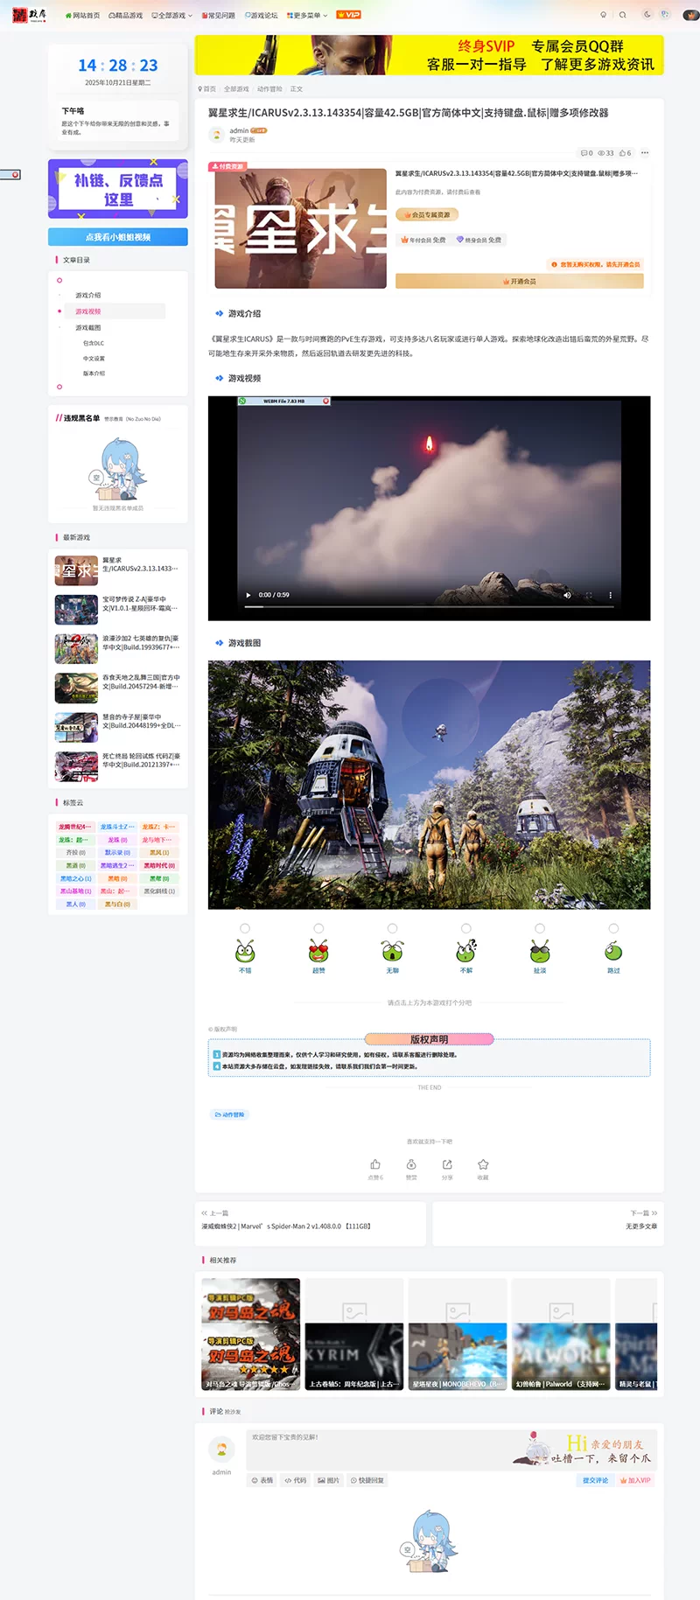Click the 快捷回复 quick reply button

pos(367,1480)
